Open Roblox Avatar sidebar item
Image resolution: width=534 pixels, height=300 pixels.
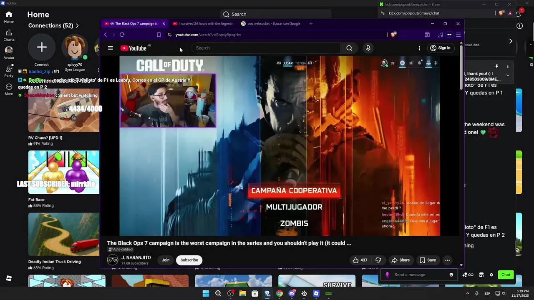point(9,53)
